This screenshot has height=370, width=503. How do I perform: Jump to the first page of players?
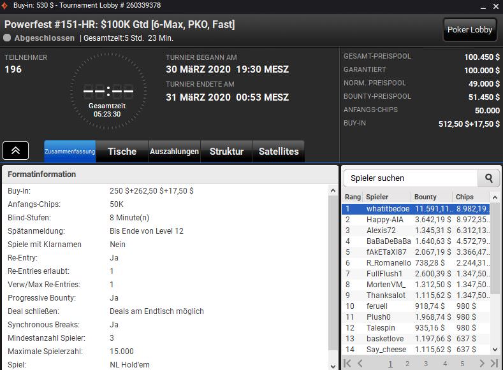pos(348,364)
